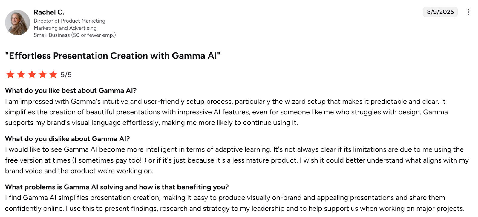
Task: Click the 'Marketing and Advertising' industry label
Action: coord(65,28)
